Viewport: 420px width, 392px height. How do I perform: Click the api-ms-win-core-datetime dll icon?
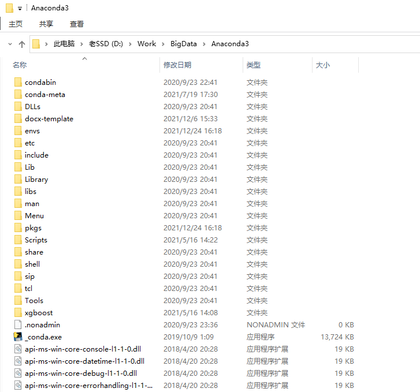point(18,361)
